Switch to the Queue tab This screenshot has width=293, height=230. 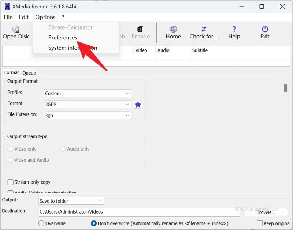coord(29,73)
